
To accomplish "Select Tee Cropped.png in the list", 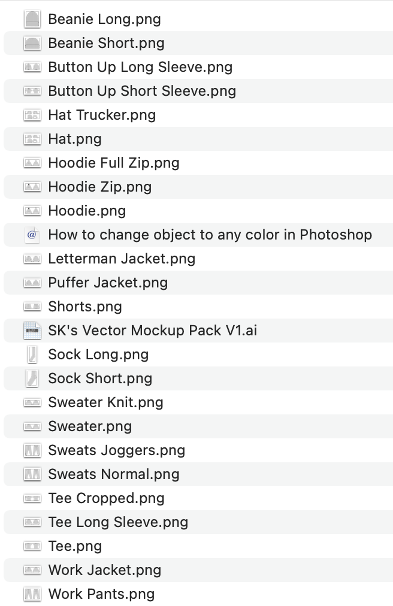I will coord(106,498).
